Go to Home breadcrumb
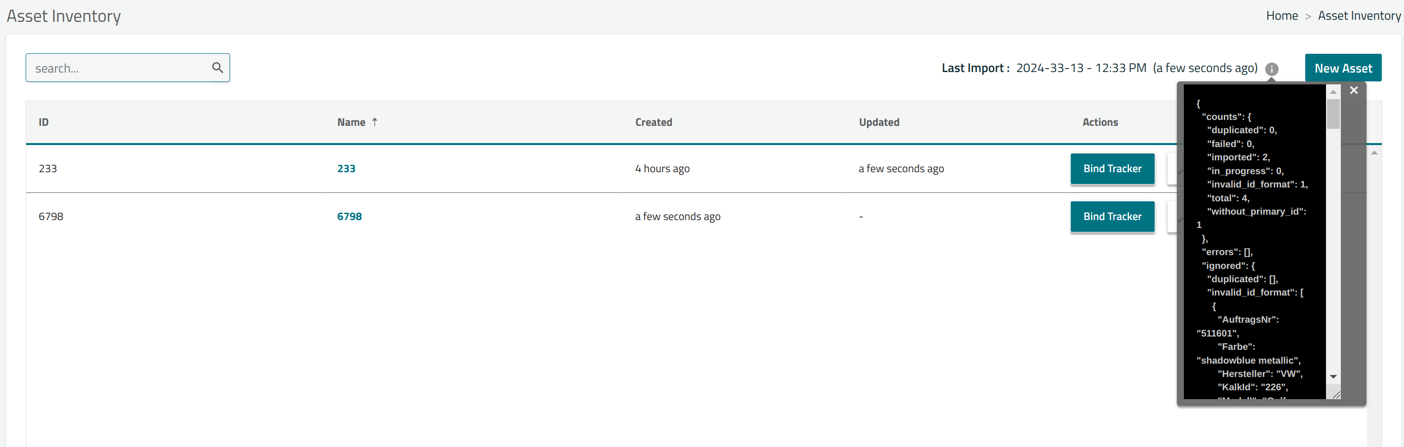This screenshot has width=1404, height=447. coord(1282,16)
